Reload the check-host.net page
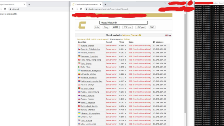 pos(81,9)
